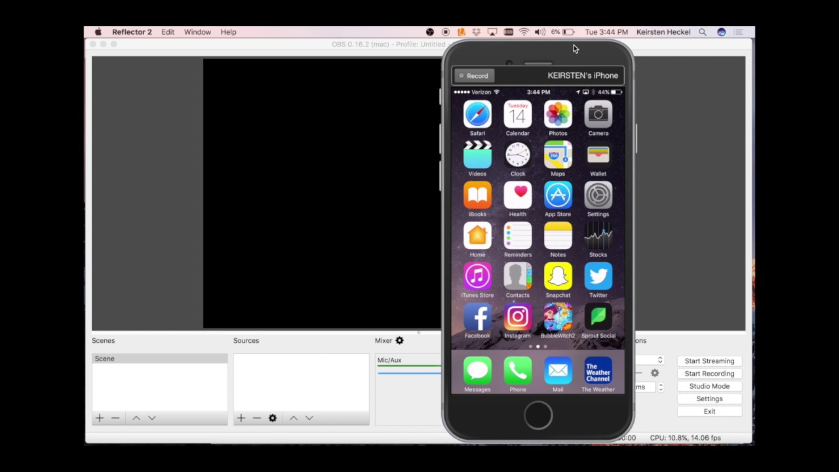The image size is (839, 472).
Task: Open the Stocks app
Action: [x=598, y=236]
